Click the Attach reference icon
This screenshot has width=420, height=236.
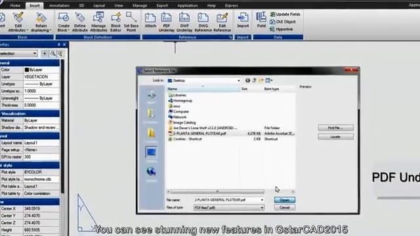pos(150,20)
